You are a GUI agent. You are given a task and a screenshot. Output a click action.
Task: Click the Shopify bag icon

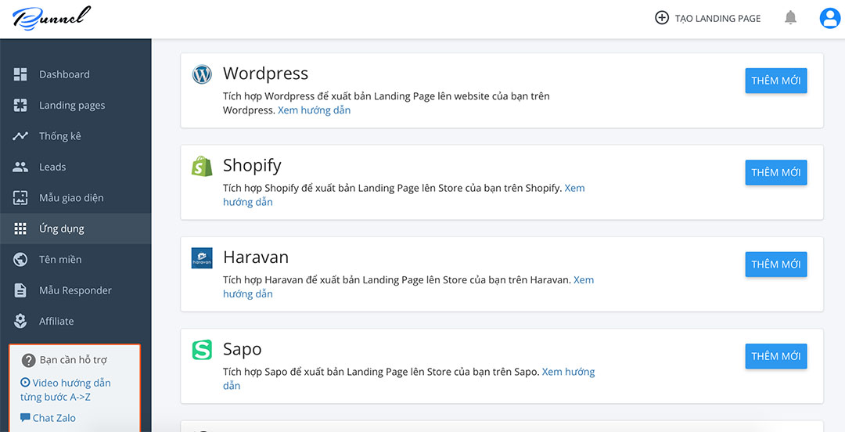pos(202,166)
